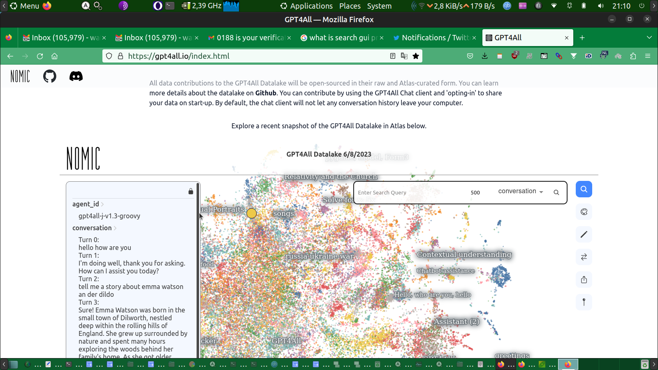Open the Places menu in the top panel
Viewport: 658px width, 370px height.
tap(350, 6)
